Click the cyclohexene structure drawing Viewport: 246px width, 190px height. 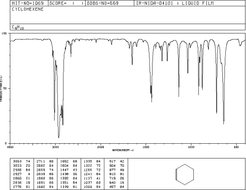(x=184, y=174)
